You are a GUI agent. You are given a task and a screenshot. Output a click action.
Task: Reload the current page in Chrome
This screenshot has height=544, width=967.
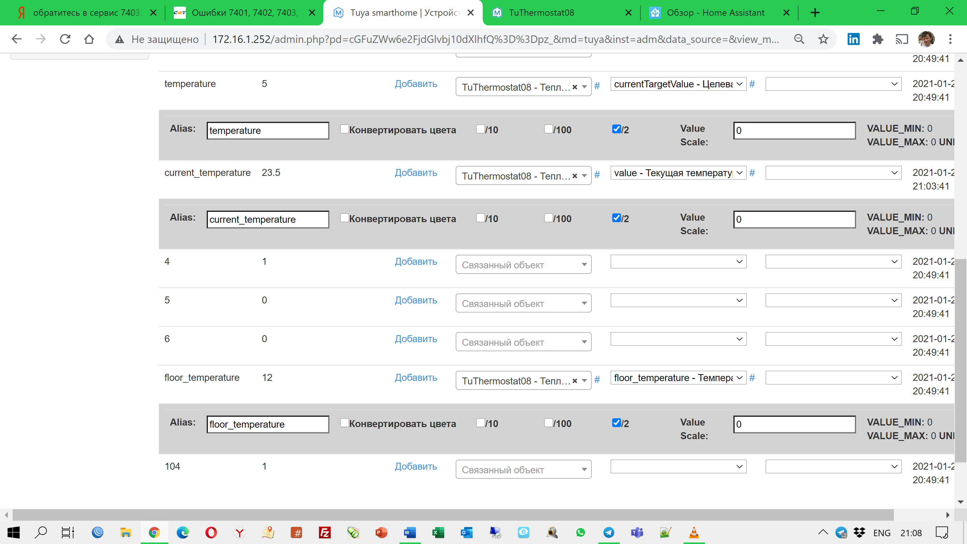65,39
